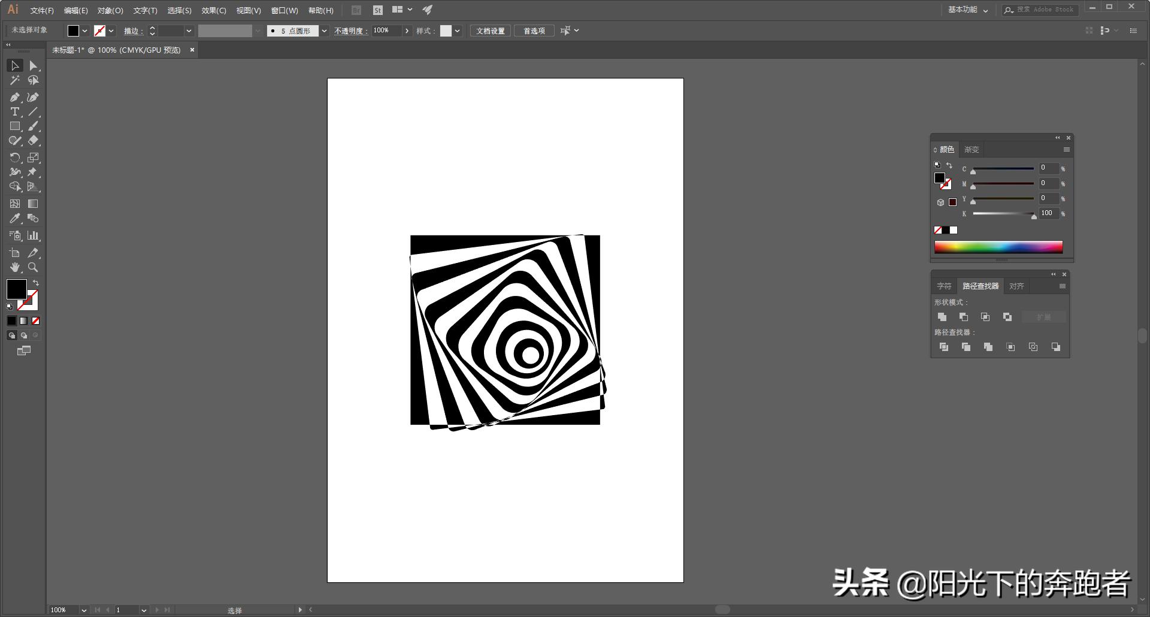
Task: Swap fill and stroke colors in toolbar
Action: click(x=35, y=282)
